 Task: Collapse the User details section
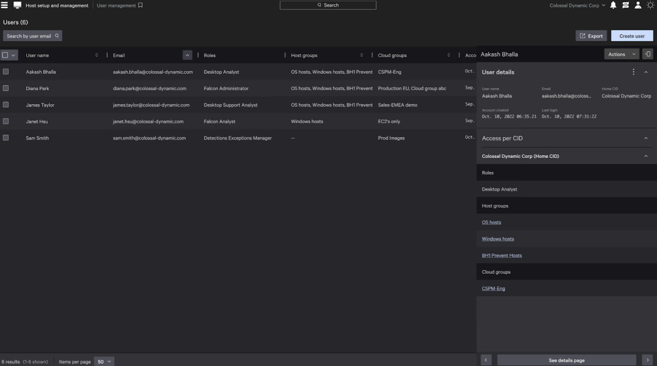coord(646,72)
